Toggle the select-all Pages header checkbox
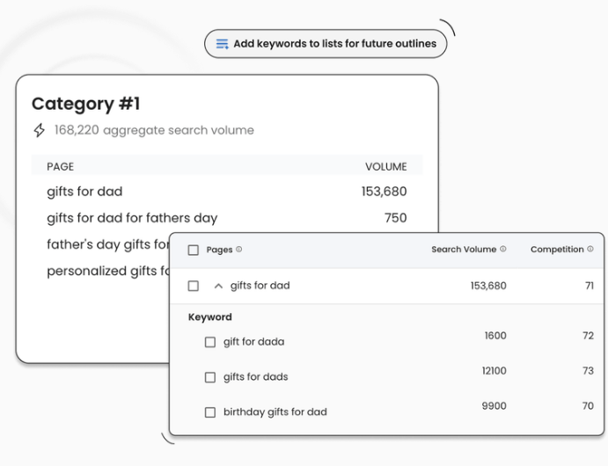The height and width of the screenshot is (466, 608). click(194, 251)
